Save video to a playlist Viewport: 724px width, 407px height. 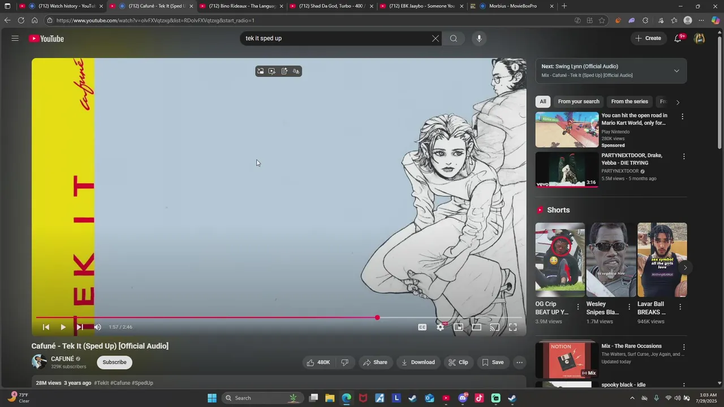(493, 362)
